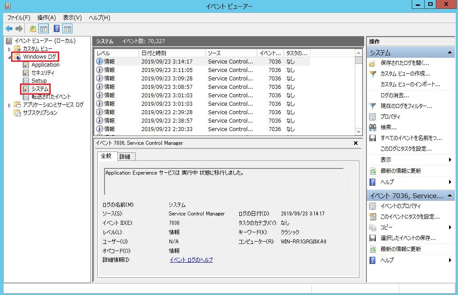Image resolution: width=458 pixels, height=295 pixels.
Task: Click このログにタスクを設定… action
Action: point(406,149)
